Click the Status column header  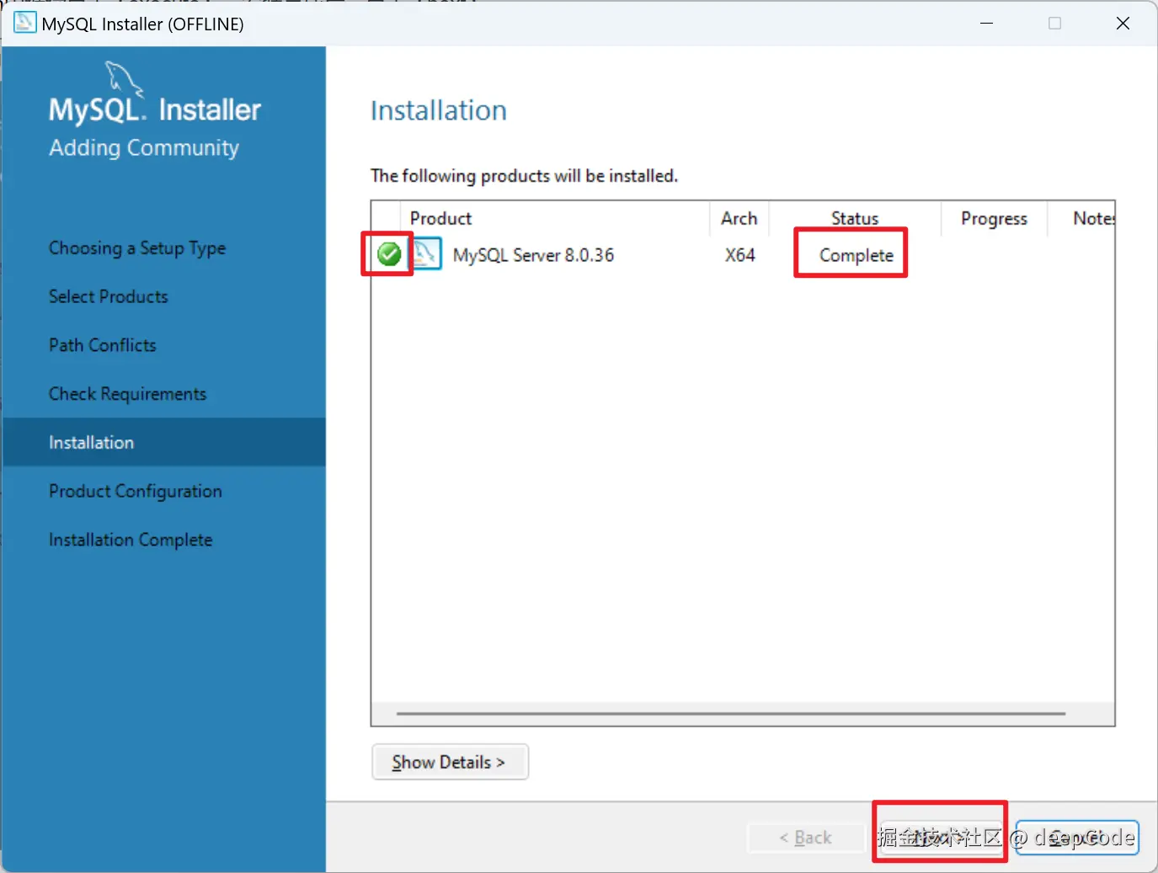point(855,218)
